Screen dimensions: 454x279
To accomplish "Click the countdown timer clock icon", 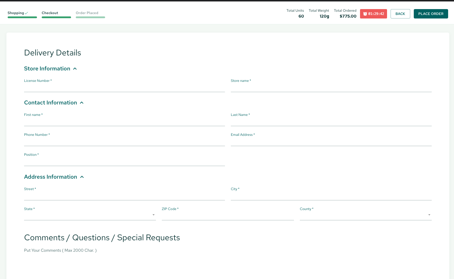I will [x=365, y=14].
